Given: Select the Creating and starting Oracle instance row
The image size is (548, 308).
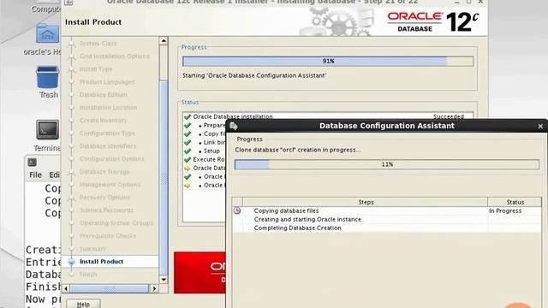Looking at the screenshot, I should [387, 219].
